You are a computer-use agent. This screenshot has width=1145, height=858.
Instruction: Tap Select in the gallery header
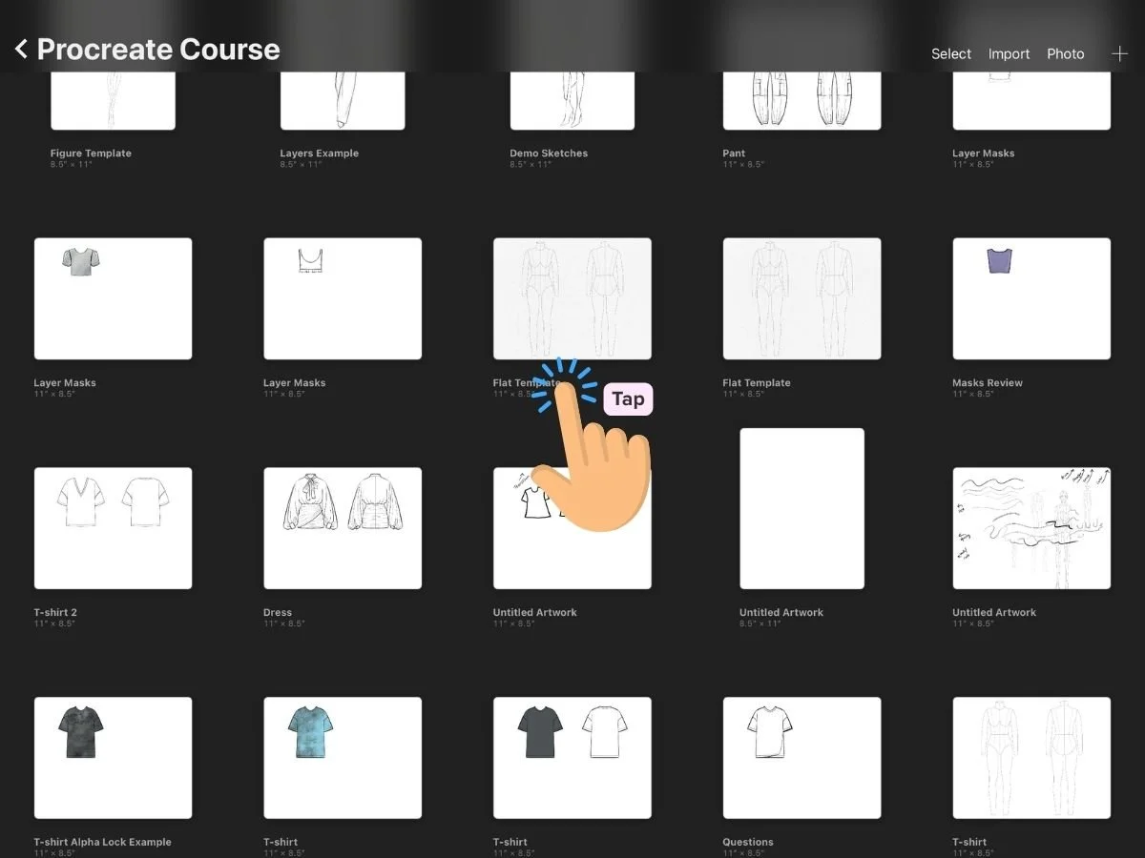951,54
